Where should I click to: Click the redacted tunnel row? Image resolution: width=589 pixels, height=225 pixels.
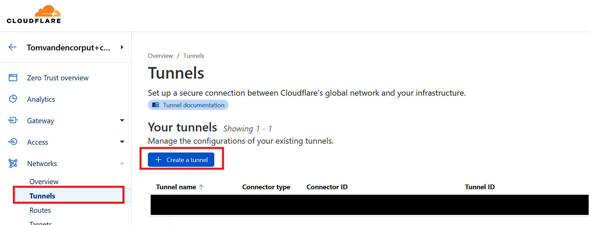[369, 205]
